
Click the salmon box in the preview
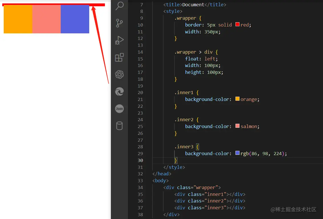[x=46, y=19]
